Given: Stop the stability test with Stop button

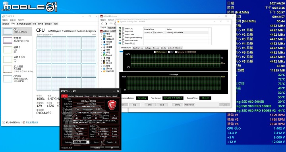Looking at the screenshot, I should 134,105.
